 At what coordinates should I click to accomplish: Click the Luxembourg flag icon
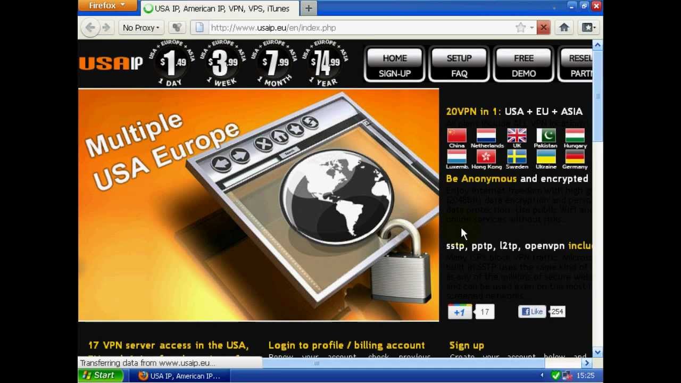456,156
